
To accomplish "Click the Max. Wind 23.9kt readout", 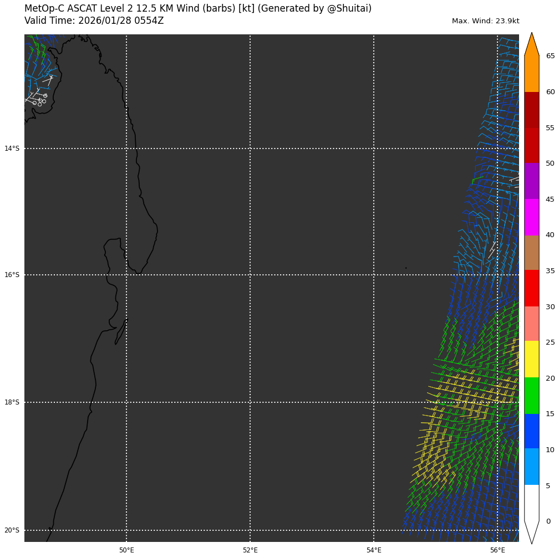I will coord(485,21).
